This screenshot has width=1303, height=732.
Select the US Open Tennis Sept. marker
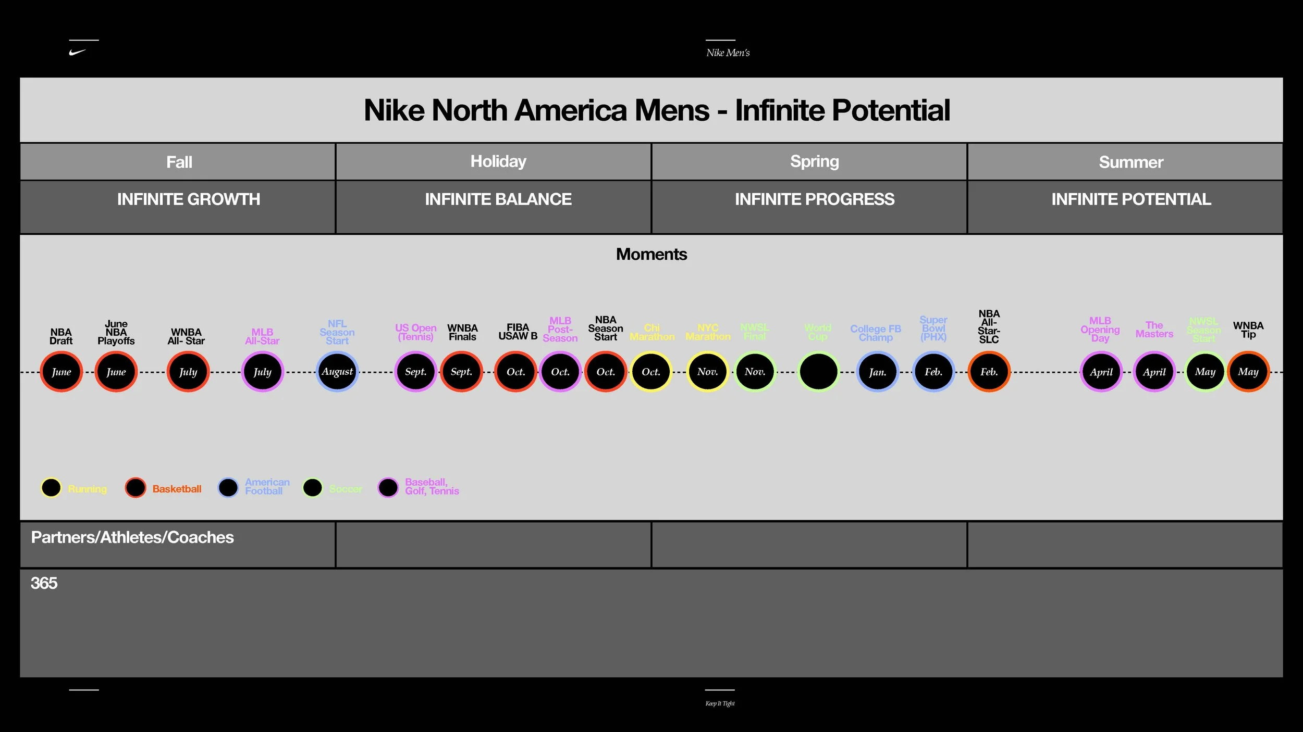[x=415, y=372]
